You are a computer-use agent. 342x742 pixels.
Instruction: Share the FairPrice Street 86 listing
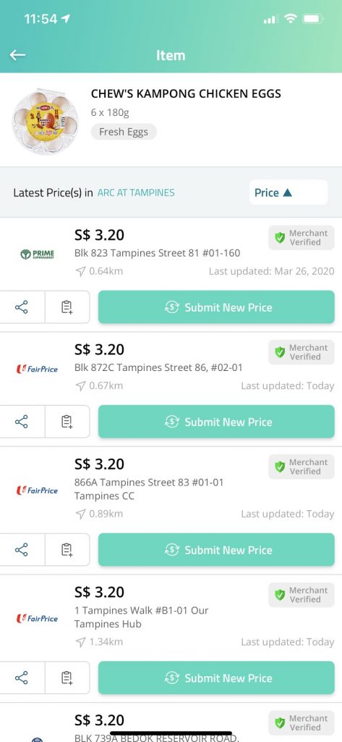pos(22,422)
